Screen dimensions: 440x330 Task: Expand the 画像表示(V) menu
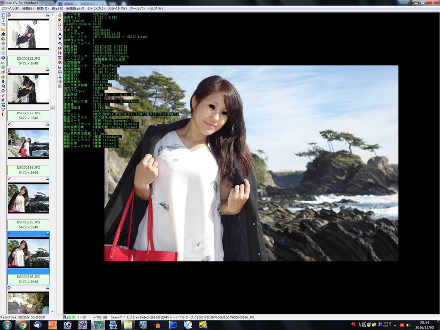point(75,9)
